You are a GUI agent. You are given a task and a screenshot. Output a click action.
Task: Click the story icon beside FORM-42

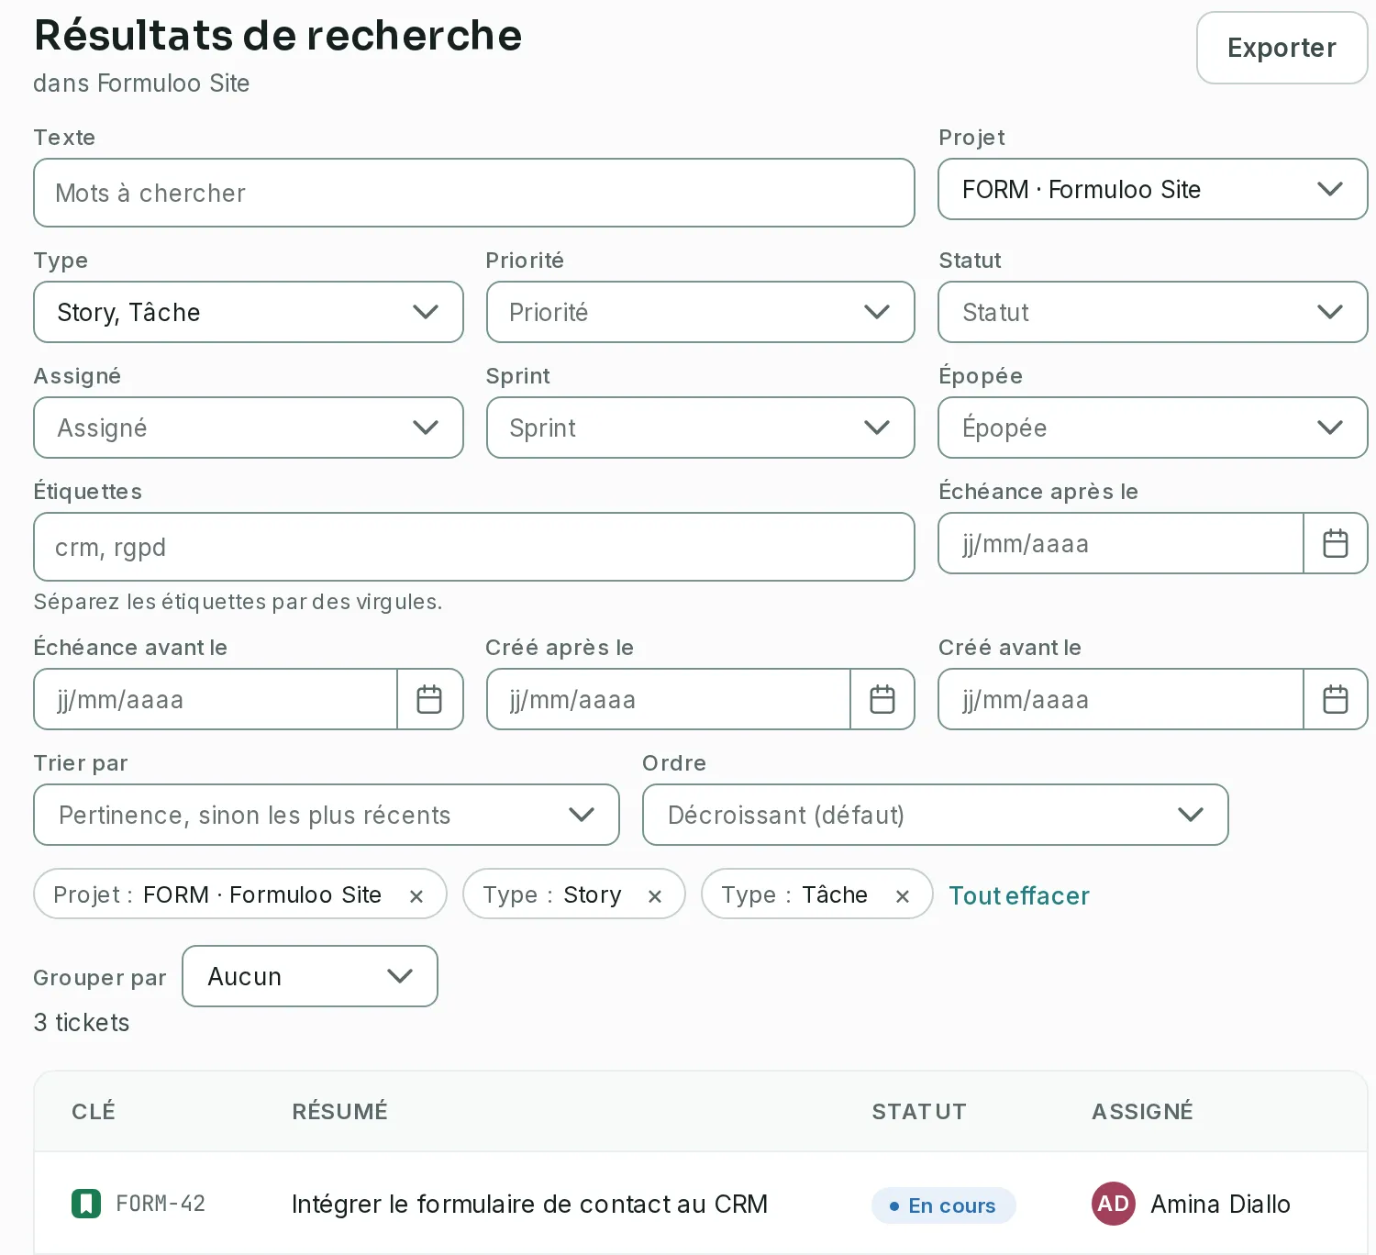pos(86,1204)
